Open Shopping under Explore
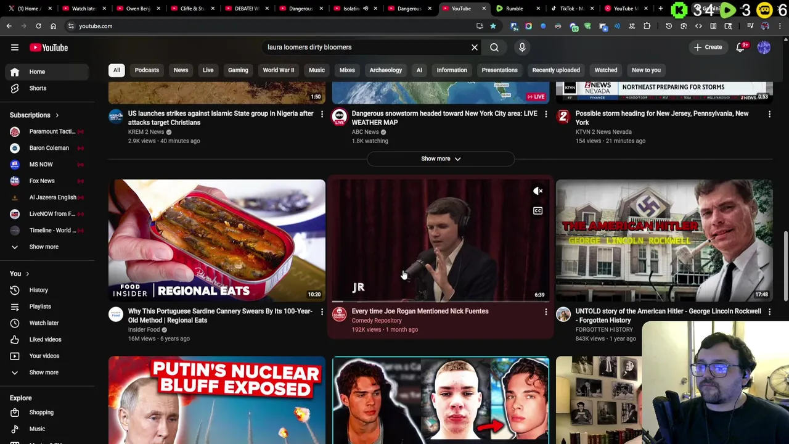 [47, 412]
